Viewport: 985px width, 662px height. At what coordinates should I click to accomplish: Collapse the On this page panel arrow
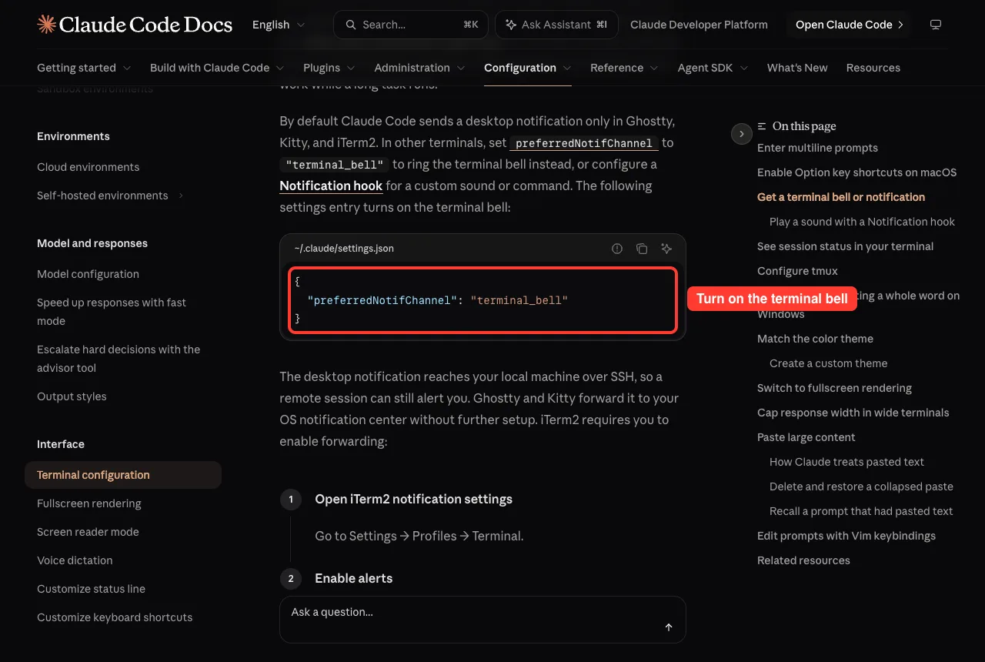[741, 134]
